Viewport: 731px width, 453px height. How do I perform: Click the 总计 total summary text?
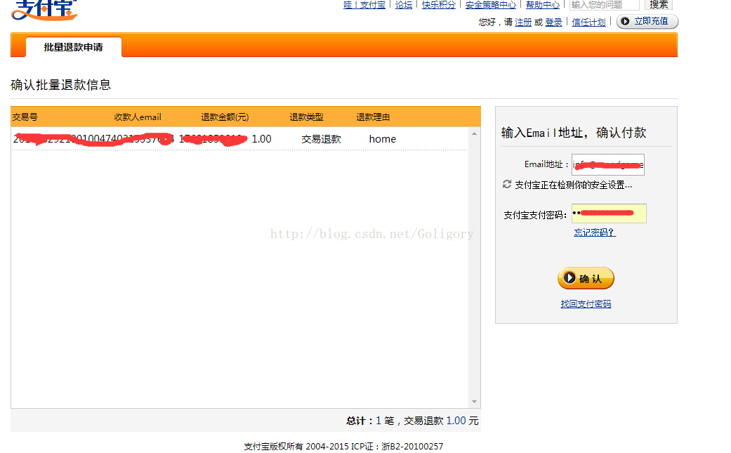coord(412,421)
